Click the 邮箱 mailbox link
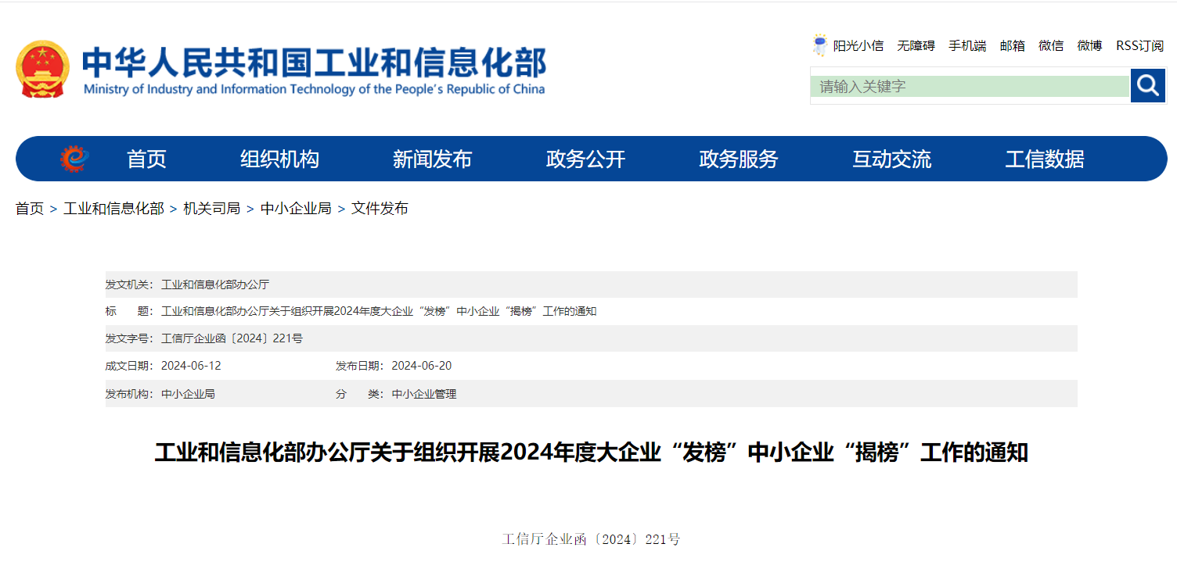Viewport: 1177px width, 576px height. (1013, 46)
